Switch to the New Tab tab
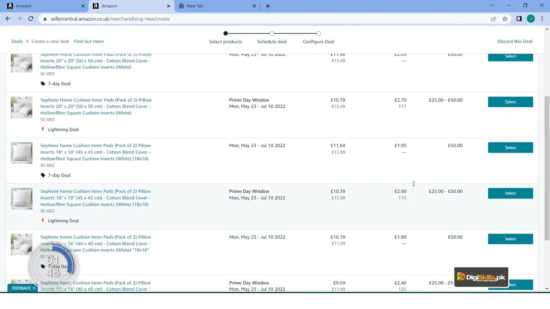Screen dimensions: 550x309 [x=217, y=6]
